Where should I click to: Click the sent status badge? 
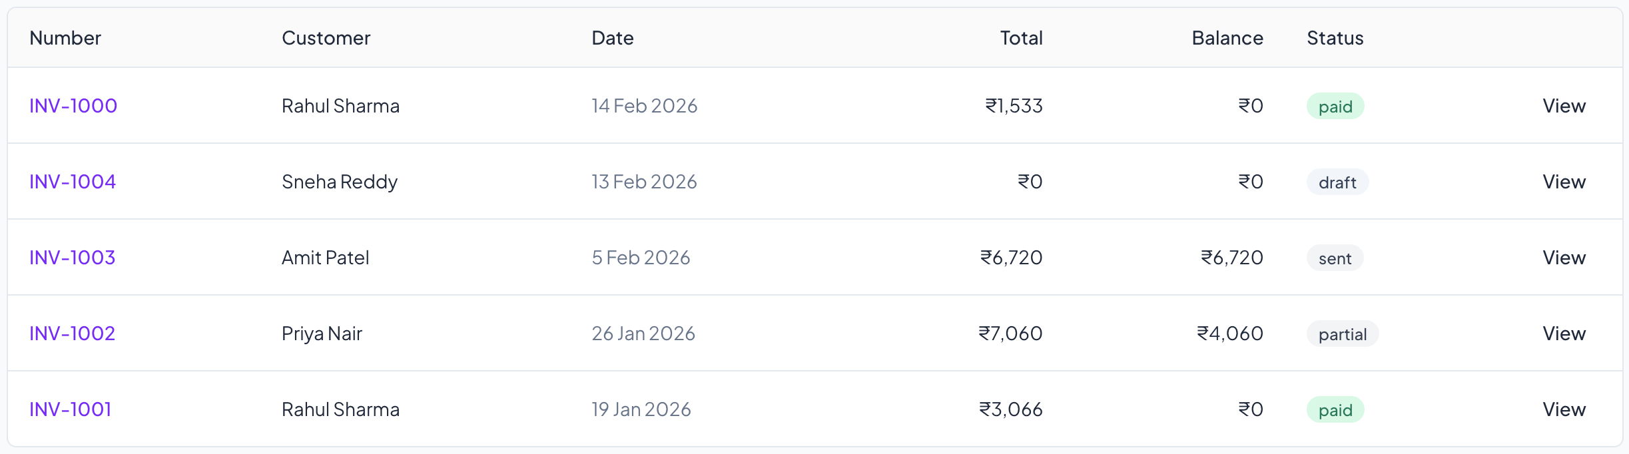click(1335, 258)
